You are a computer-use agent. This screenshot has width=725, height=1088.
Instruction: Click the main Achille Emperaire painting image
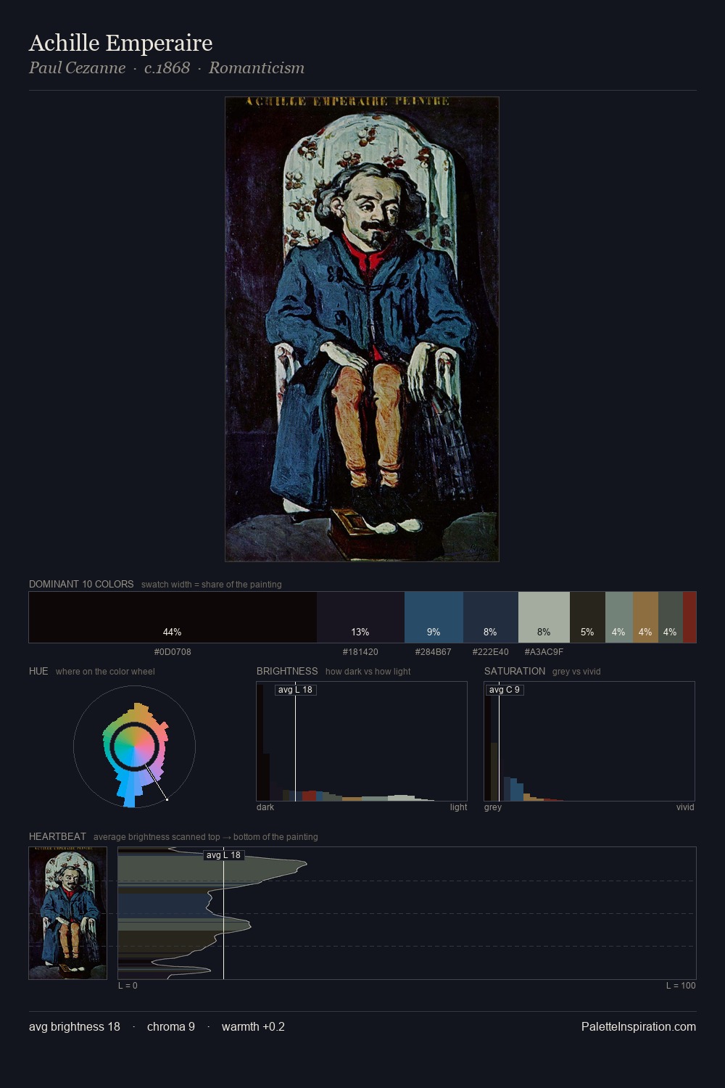[362, 329]
